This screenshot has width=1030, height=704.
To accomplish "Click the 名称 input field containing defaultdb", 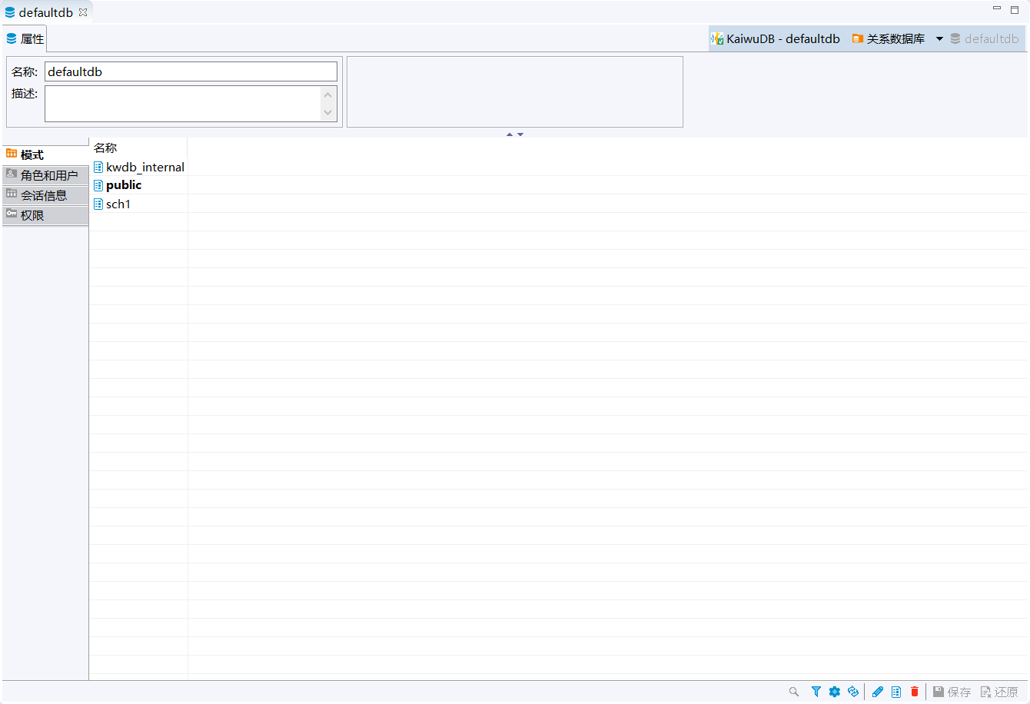I will pos(191,71).
